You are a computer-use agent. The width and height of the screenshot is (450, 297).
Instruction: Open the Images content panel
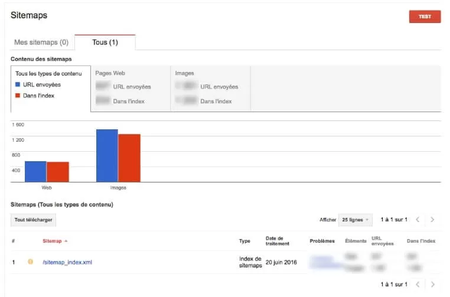tap(211, 89)
